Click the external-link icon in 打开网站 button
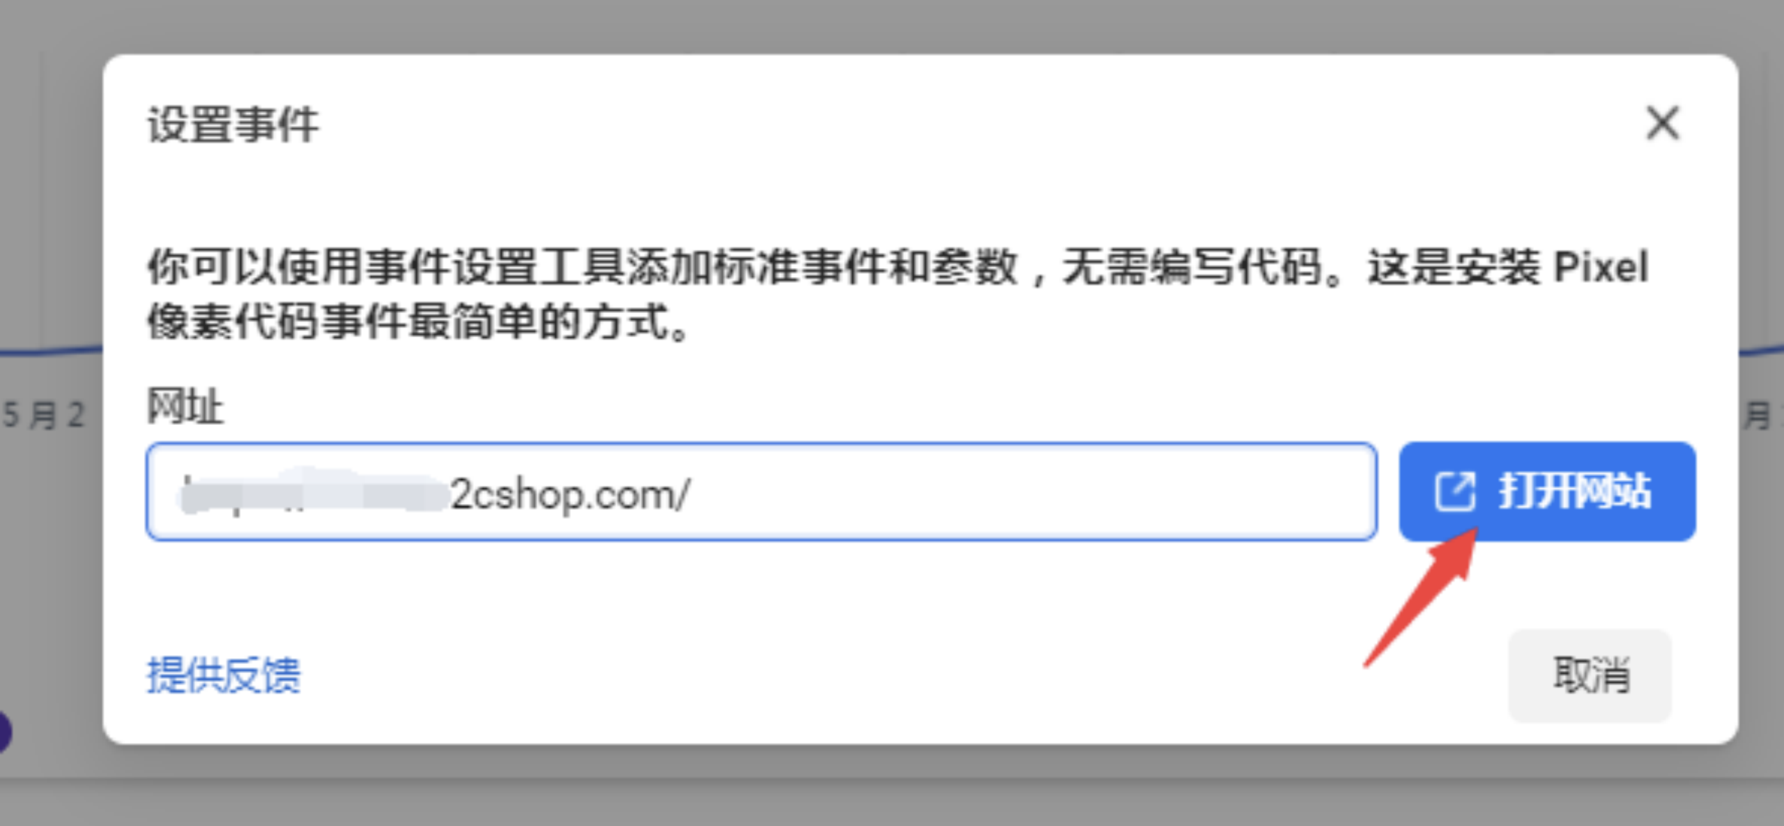 [x=1455, y=491]
